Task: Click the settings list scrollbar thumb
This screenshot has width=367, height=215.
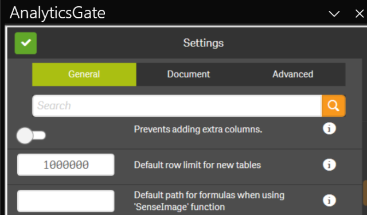Action: [x=365, y=193]
